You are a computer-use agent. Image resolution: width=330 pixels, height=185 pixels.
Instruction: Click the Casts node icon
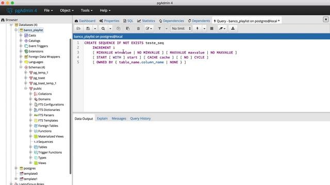26,35
